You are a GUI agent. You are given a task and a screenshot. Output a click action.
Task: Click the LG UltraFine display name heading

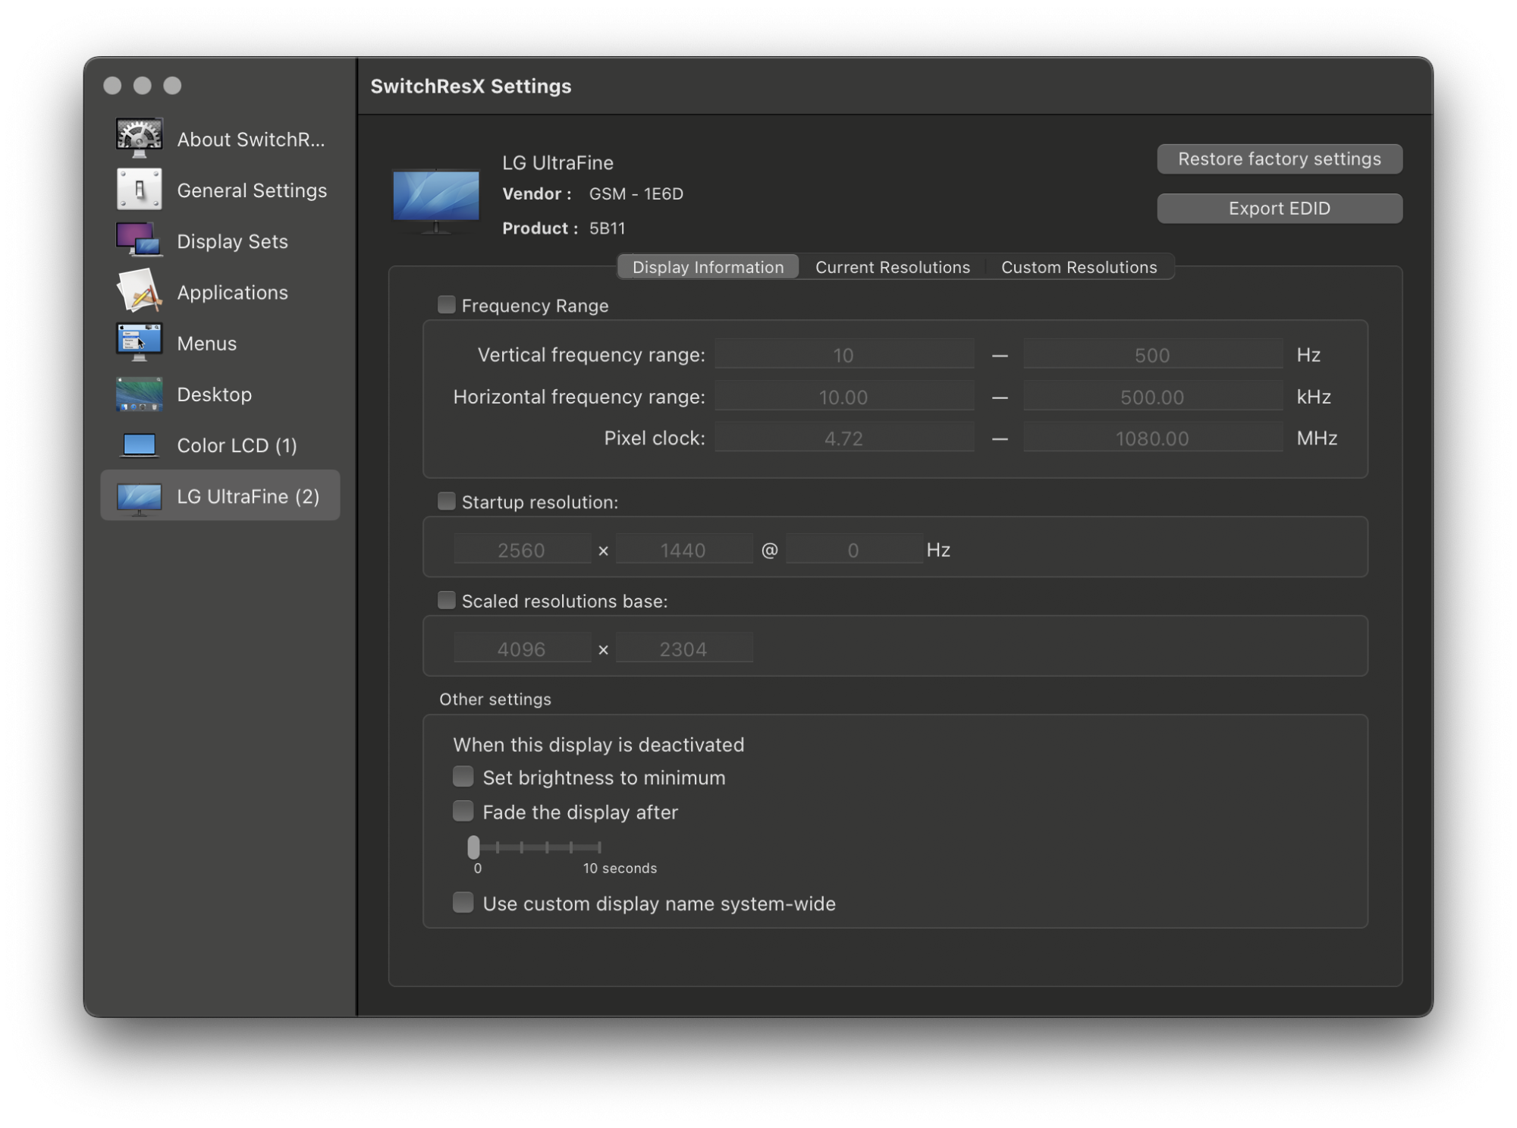[557, 162]
